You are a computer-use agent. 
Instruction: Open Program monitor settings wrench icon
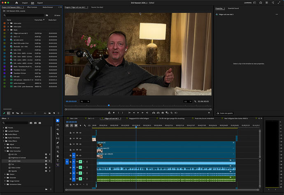click(195, 101)
